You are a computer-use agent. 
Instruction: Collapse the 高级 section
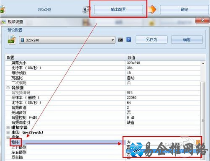[x=8, y=137]
